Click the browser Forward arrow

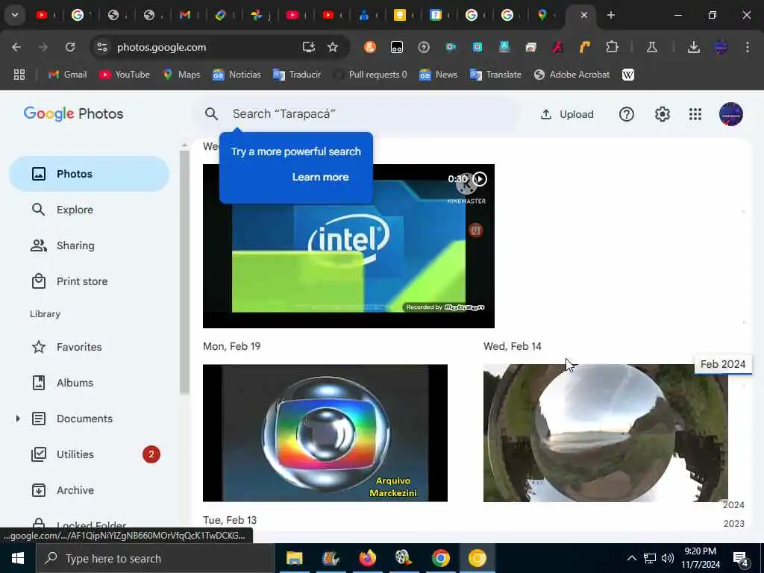click(x=43, y=47)
